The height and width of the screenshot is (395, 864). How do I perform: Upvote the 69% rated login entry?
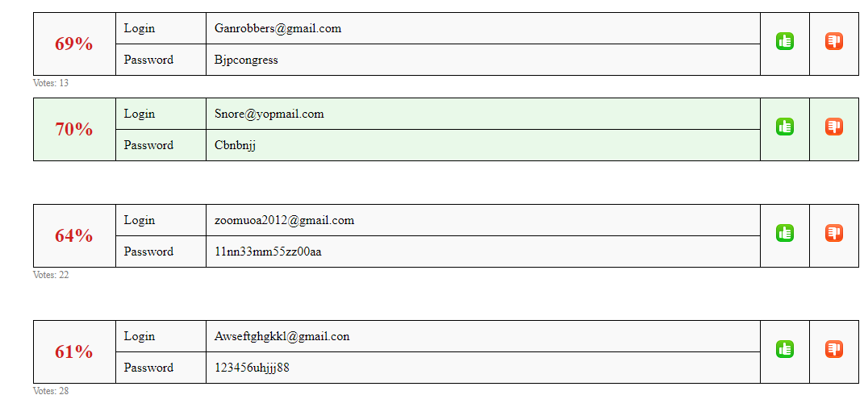pyautogui.click(x=785, y=41)
